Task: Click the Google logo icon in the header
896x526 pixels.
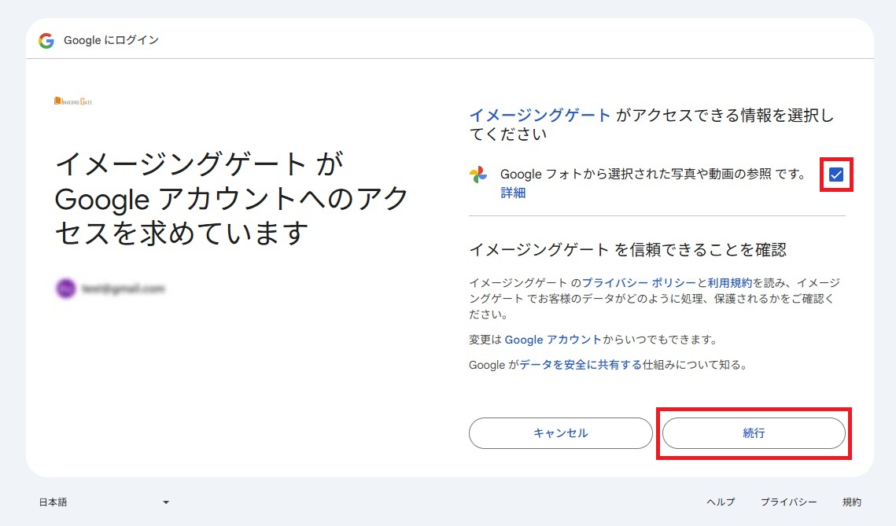Action: tap(46, 41)
